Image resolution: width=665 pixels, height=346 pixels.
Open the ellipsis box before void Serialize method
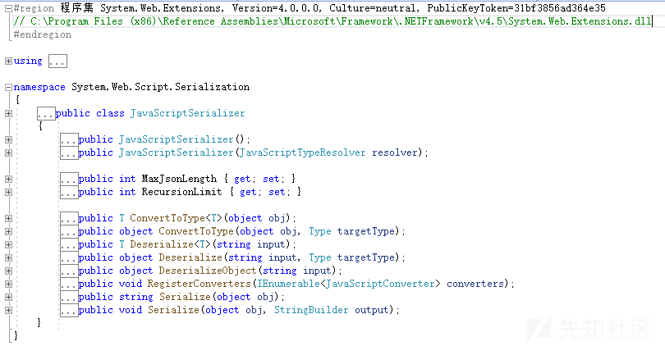(69, 311)
